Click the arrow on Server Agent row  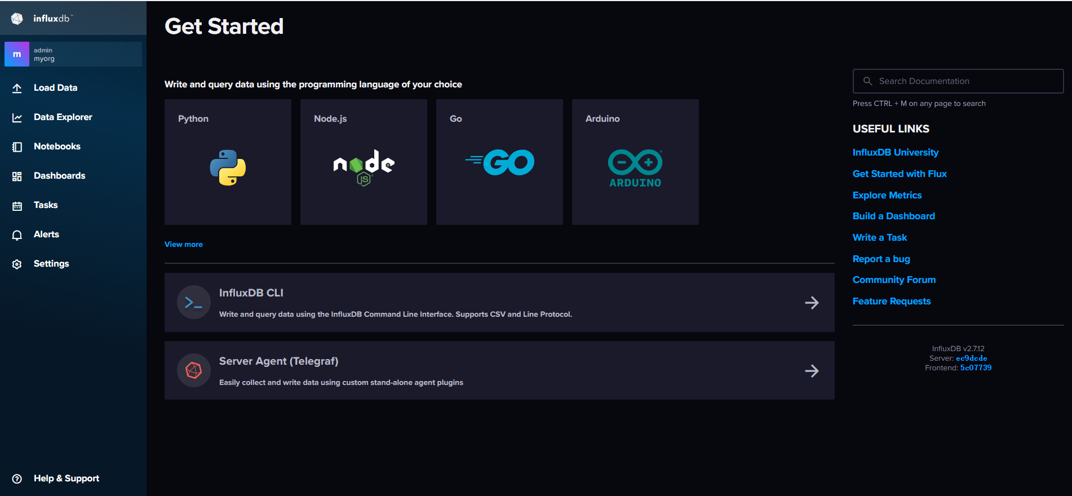(x=812, y=371)
